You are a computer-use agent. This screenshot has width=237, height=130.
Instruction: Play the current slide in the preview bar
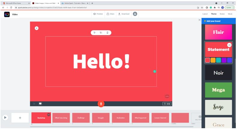click(x=34, y=104)
